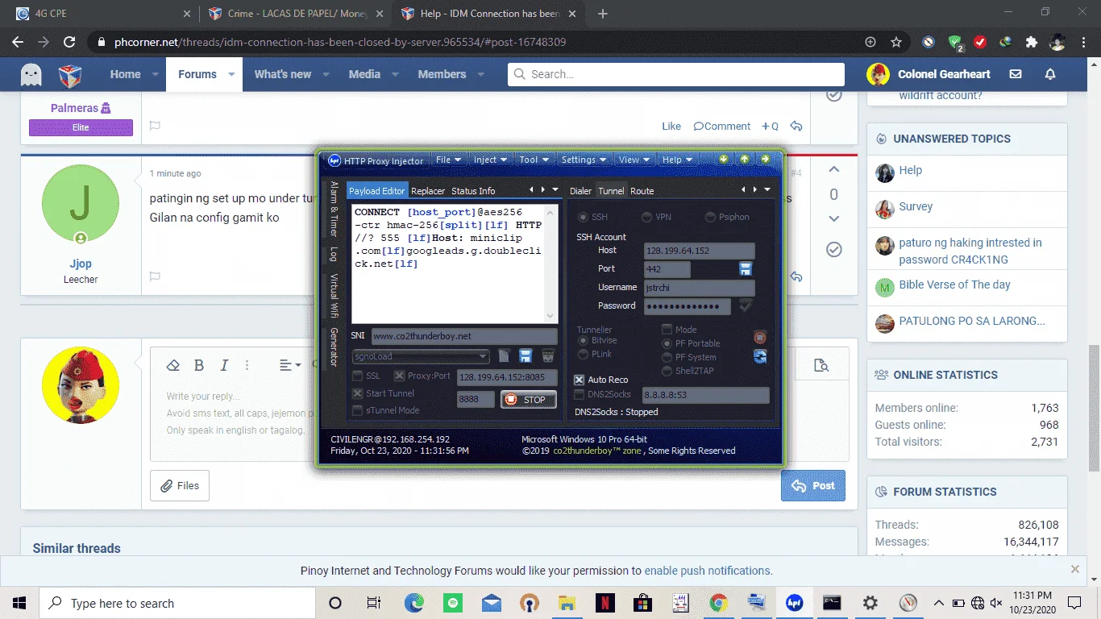The image size is (1101, 619).
Task: Select the VPN radio button
Action: [x=646, y=217]
